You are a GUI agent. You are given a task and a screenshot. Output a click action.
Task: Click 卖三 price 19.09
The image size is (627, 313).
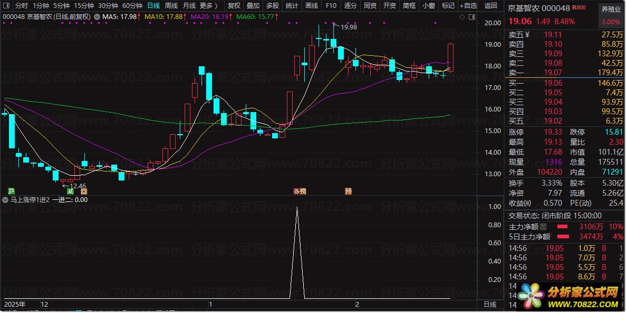click(553, 54)
